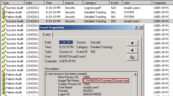The height and width of the screenshot is (96, 173).
Task: Click event number 528 in the list
Action: [x=113, y=8]
